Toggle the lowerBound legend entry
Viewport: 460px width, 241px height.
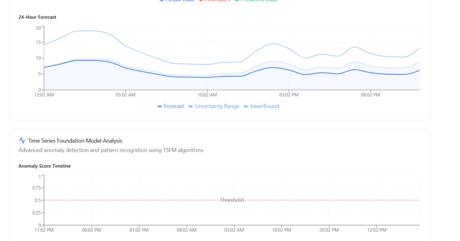click(261, 106)
